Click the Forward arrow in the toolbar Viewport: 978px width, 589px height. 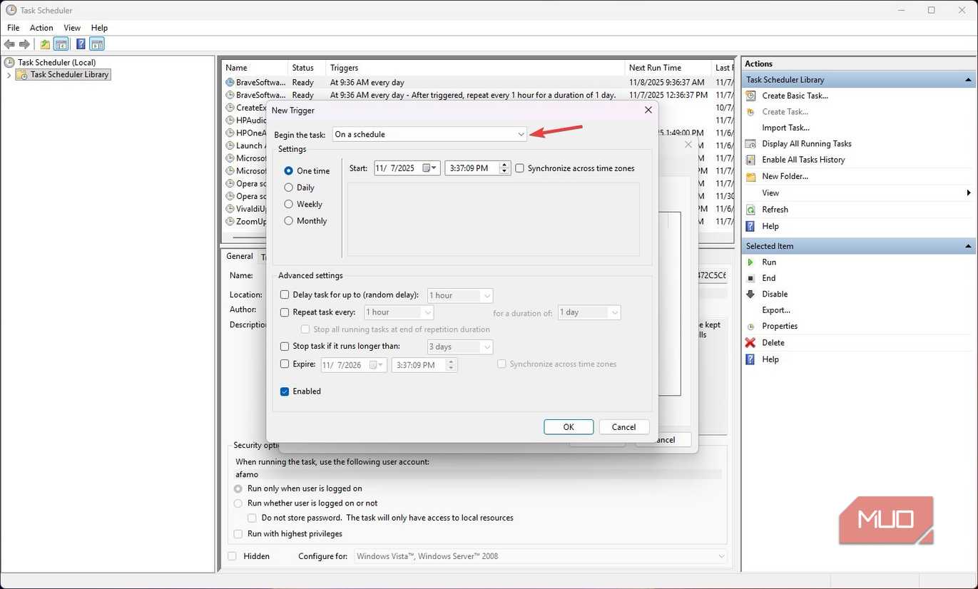tap(24, 44)
